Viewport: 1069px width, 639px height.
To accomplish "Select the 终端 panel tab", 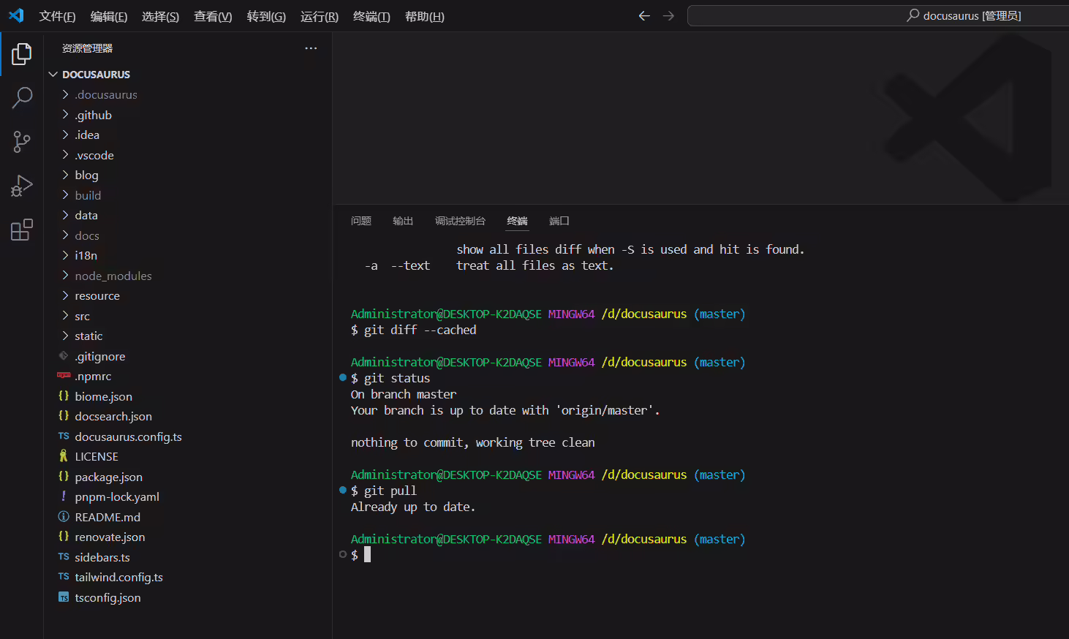I will point(517,221).
